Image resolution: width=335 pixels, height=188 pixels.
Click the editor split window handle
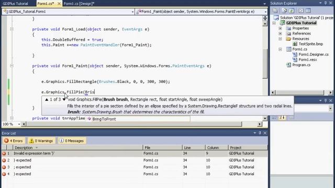pyautogui.click(x=265, y=18)
